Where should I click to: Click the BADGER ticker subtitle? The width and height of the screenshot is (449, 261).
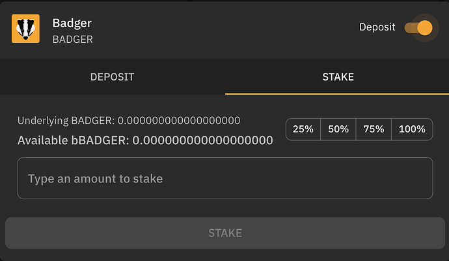point(72,38)
